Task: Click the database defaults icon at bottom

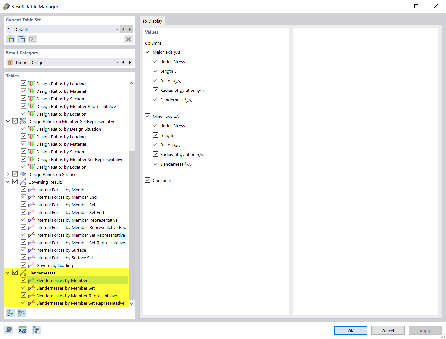Action: 36,330
